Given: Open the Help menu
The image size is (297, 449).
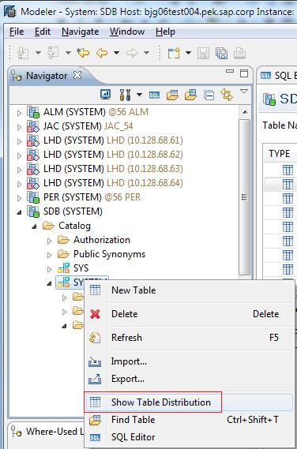Looking at the screenshot, I should 165,32.
